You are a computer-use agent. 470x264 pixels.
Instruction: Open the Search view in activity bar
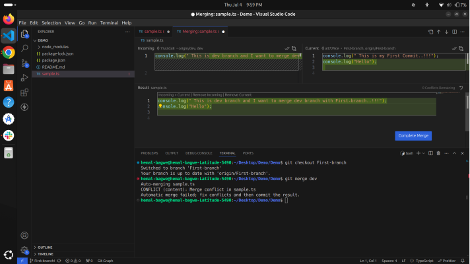[24, 48]
